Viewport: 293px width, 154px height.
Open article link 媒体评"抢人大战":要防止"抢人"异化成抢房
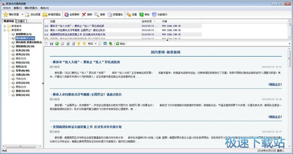click(86, 62)
